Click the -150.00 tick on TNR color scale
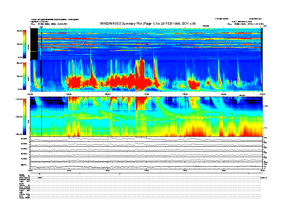Screen dimensions: 283x219 click(19, 134)
